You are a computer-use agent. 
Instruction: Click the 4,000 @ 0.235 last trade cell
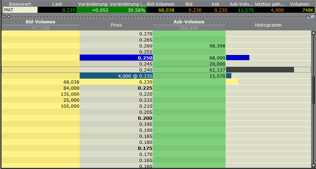coord(116,76)
